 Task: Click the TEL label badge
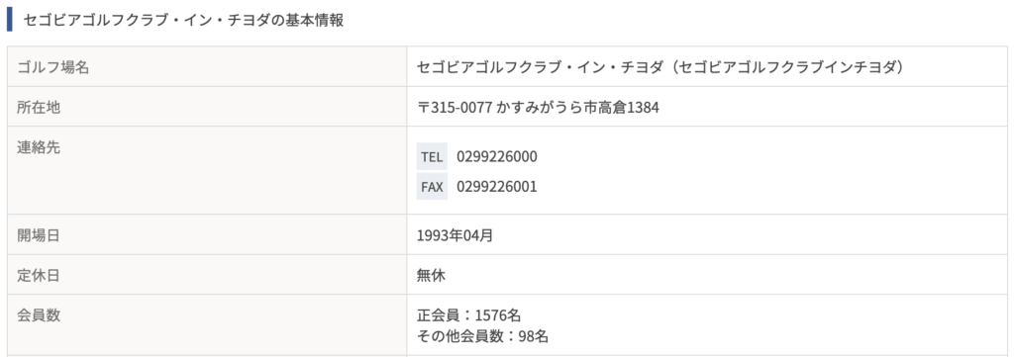(432, 157)
